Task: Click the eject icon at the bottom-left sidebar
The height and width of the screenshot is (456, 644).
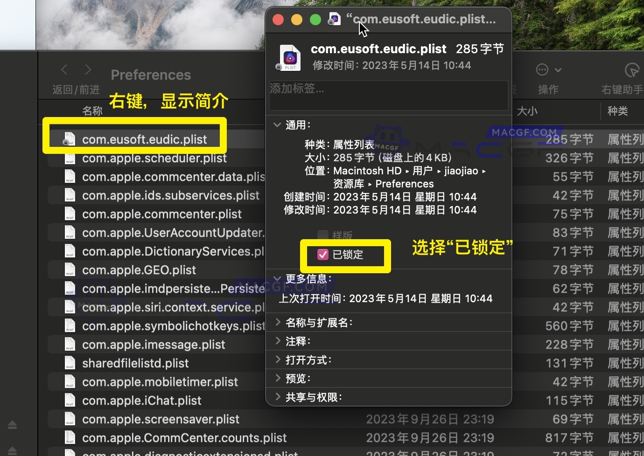Action: 12,425
